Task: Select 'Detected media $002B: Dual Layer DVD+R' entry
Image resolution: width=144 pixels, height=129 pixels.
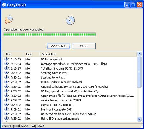Action: pos(68,114)
